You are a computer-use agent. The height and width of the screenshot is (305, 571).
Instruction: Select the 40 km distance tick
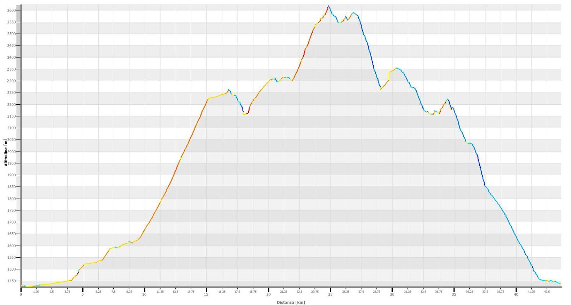[x=516, y=294]
